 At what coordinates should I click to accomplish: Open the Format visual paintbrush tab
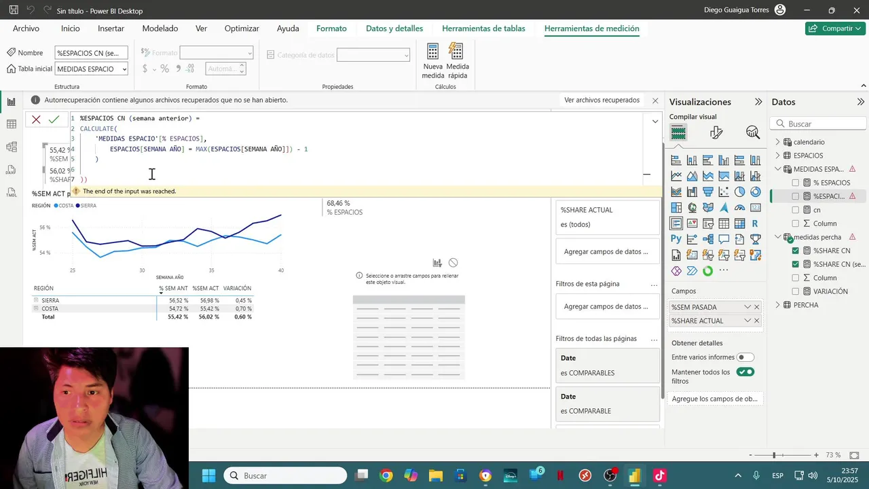click(716, 133)
